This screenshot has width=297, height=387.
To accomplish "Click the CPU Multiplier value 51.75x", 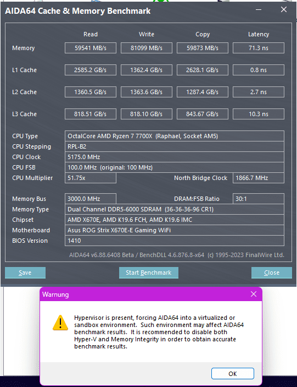I will (91, 178).
